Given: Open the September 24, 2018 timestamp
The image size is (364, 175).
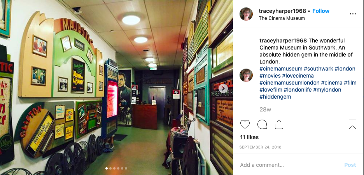Looking at the screenshot, I should coord(260,147).
